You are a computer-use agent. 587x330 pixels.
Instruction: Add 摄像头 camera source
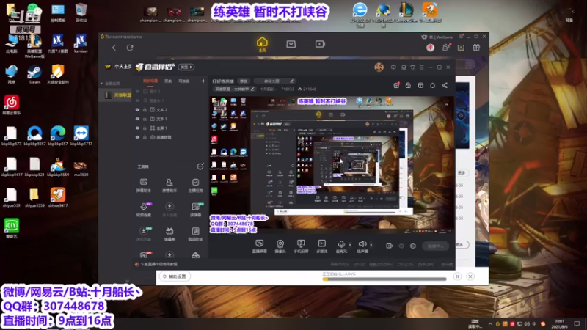(280, 246)
